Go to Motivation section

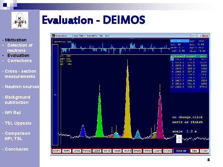click(x=16, y=40)
